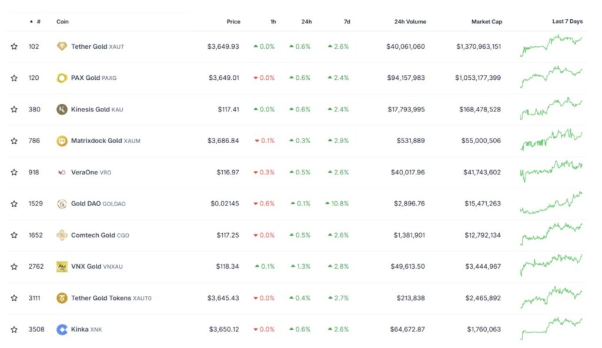Click the Kinka coin logo icon
This screenshot has height=348, width=602.
tap(62, 329)
